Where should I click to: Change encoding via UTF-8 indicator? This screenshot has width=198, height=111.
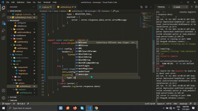[x=169, y=104]
